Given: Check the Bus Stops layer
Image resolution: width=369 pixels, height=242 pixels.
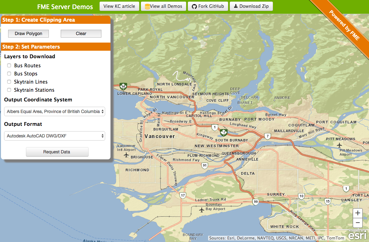Looking at the screenshot, I should pyautogui.click(x=9, y=74).
